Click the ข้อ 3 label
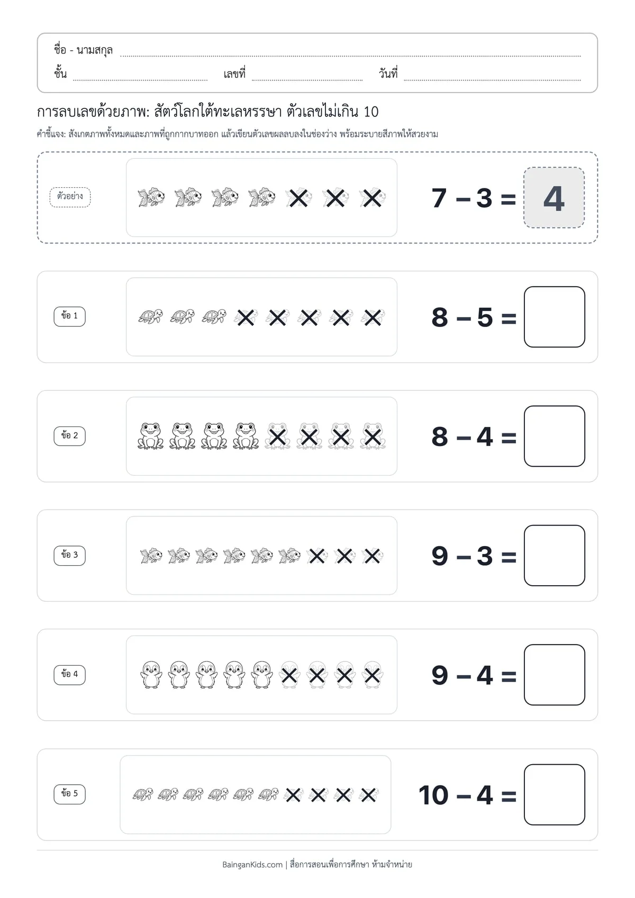The image size is (635, 898). pos(69,555)
